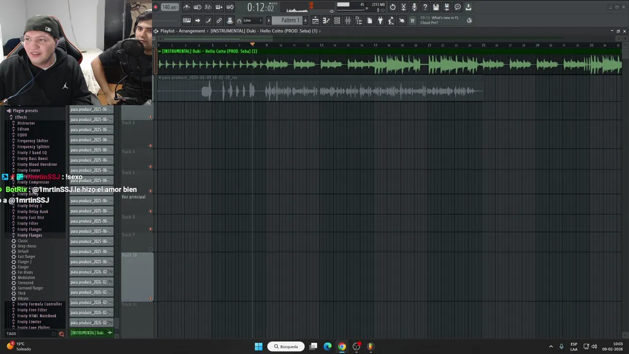
Task: Click the TAGS button in browser
Action: tap(11, 334)
